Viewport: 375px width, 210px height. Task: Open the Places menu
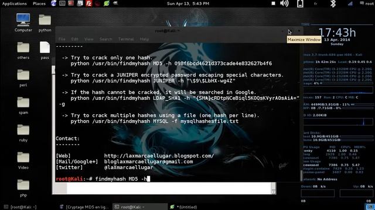[39, 3]
